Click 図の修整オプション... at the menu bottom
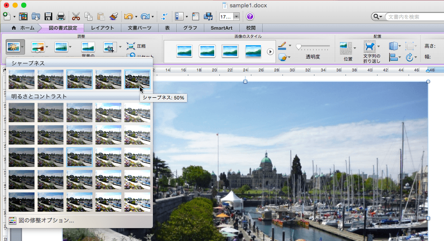 pyautogui.click(x=46, y=220)
